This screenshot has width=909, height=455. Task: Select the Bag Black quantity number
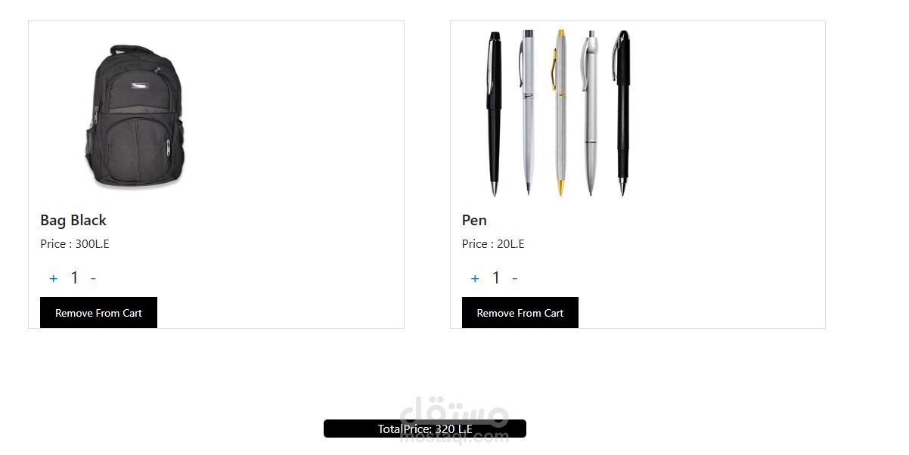tap(74, 278)
